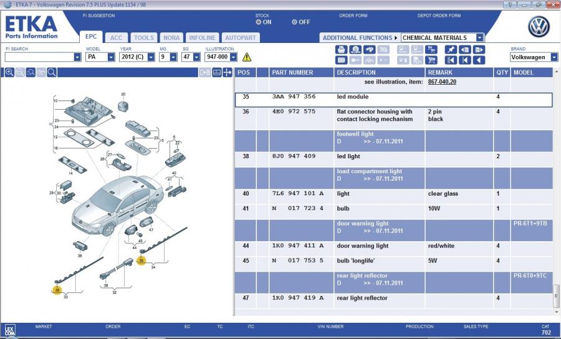Screen dimensions: 561x339
Task: Click the yellow warning triangle icon
Action: tap(247, 57)
